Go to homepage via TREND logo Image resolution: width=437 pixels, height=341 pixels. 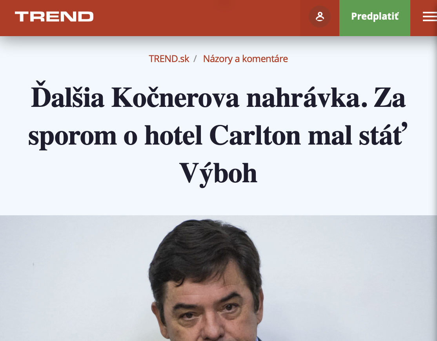(54, 17)
